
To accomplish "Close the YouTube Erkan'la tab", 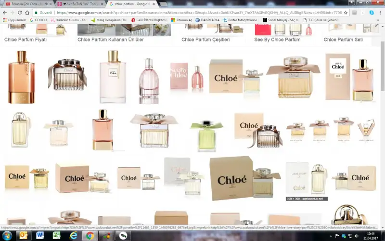I will (51, 4).
